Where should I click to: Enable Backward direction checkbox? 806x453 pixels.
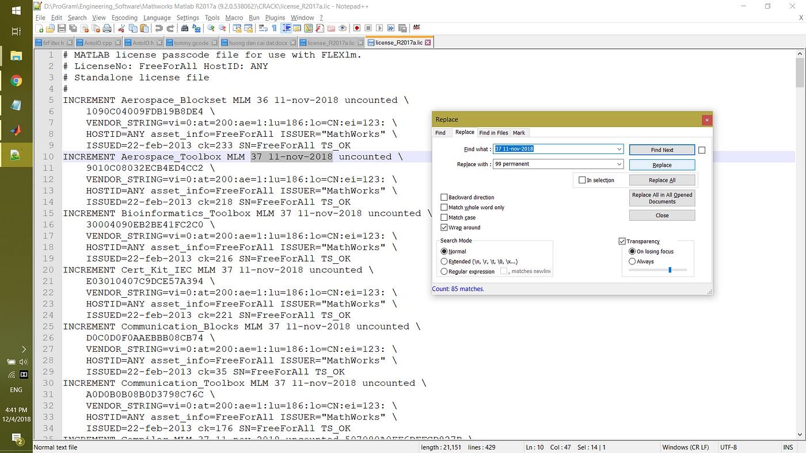click(444, 197)
